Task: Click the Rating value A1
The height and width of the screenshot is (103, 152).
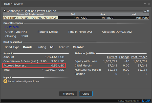Action: 52,47
